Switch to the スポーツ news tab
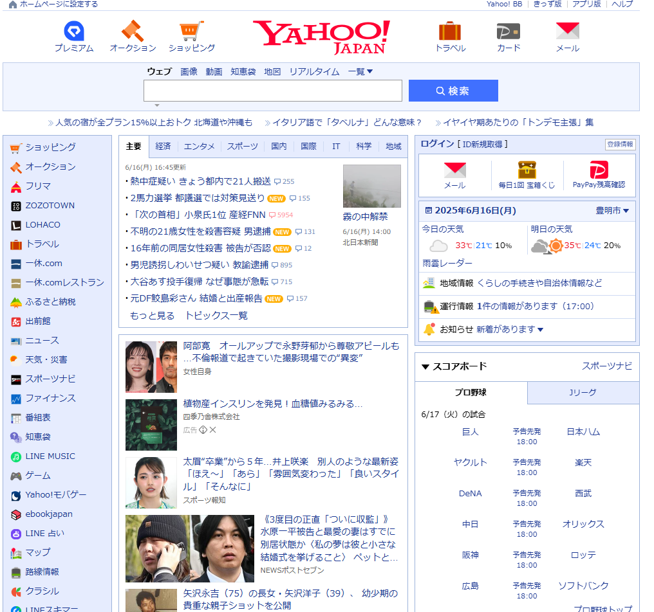The width and height of the screenshot is (654, 612). pos(242,146)
